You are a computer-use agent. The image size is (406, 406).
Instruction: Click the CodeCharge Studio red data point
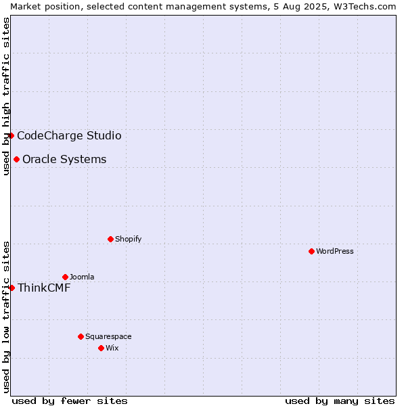click(x=11, y=136)
